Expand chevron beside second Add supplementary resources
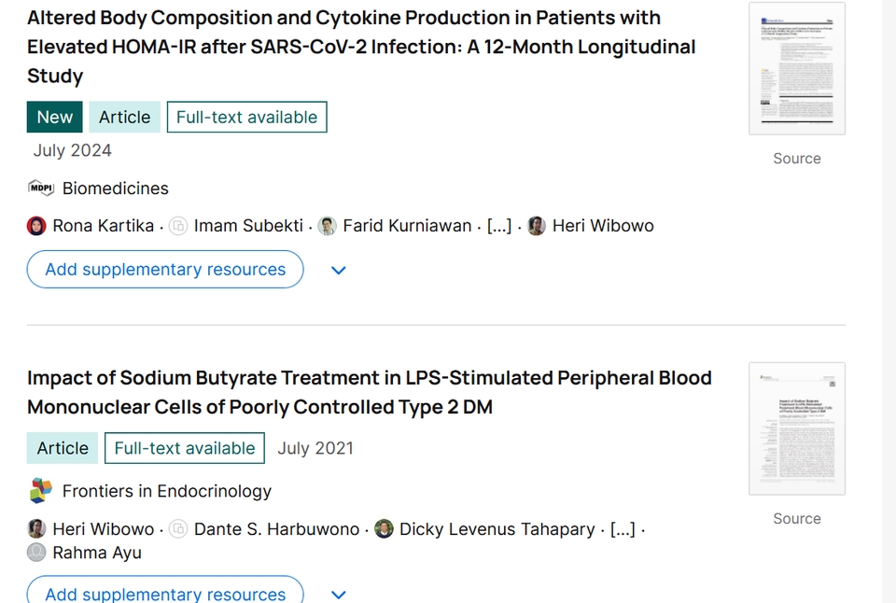The height and width of the screenshot is (603, 896). tap(339, 594)
